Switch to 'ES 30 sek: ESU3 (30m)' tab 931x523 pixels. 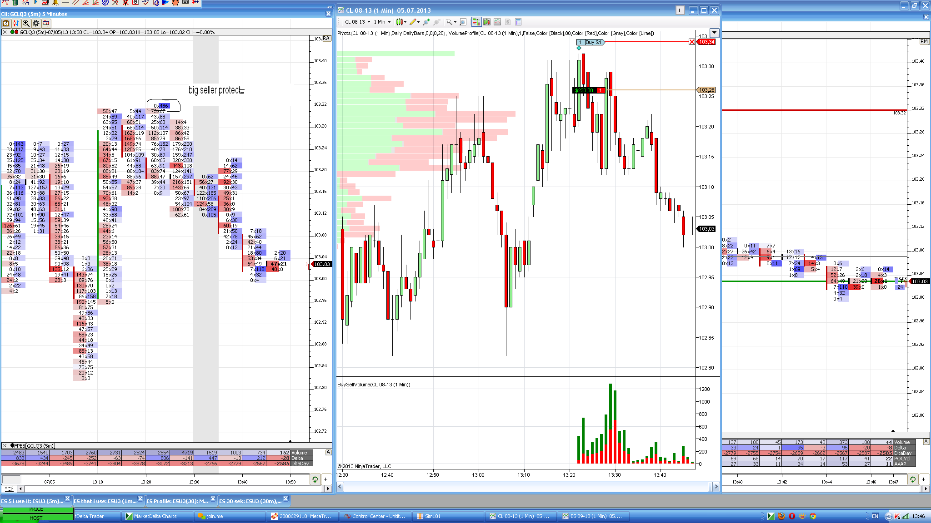(x=250, y=501)
